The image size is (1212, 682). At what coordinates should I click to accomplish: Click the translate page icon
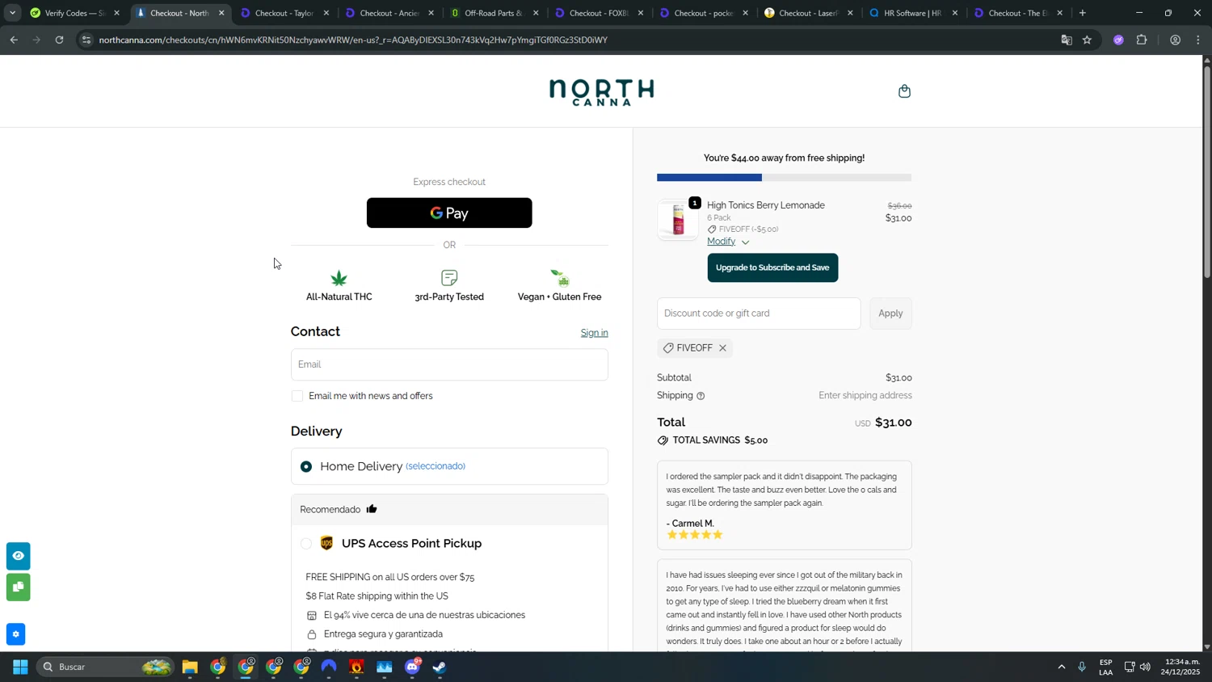[x=1067, y=40]
